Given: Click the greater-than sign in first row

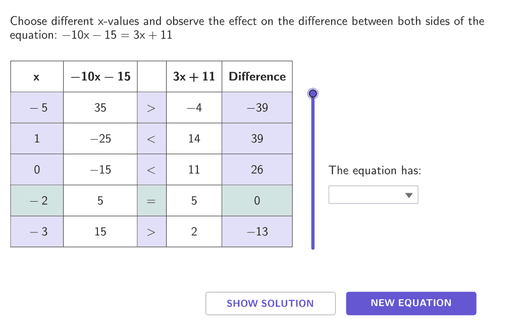Looking at the screenshot, I should point(151,108).
